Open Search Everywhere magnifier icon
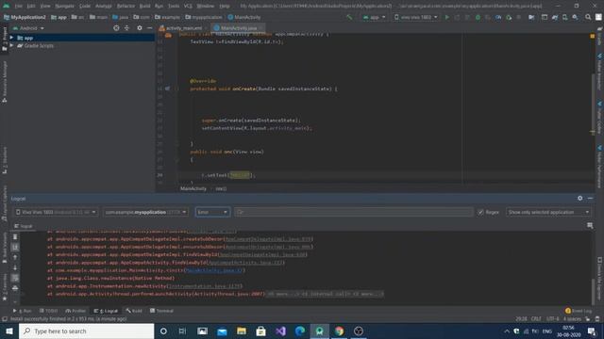604x339 pixels. (588, 17)
